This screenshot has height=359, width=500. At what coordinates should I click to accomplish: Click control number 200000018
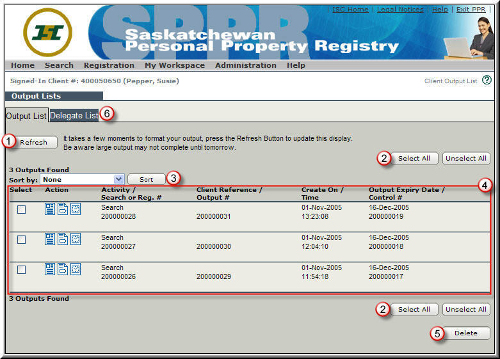[386, 246]
